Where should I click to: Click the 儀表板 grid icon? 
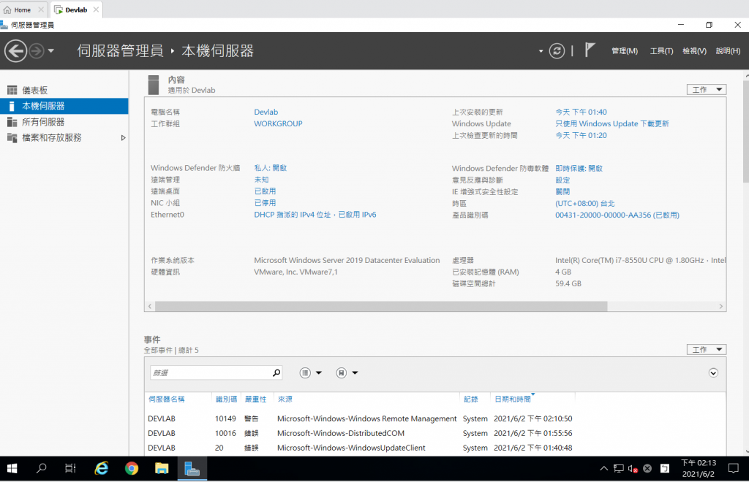(x=12, y=90)
